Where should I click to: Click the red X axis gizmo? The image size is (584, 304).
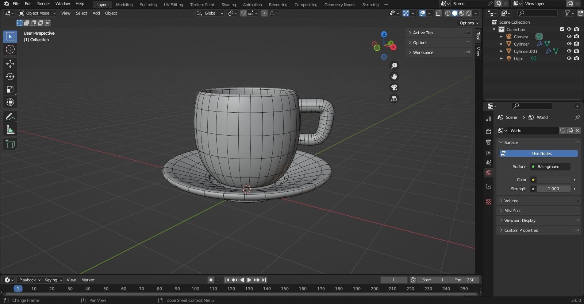coord(393,47)
